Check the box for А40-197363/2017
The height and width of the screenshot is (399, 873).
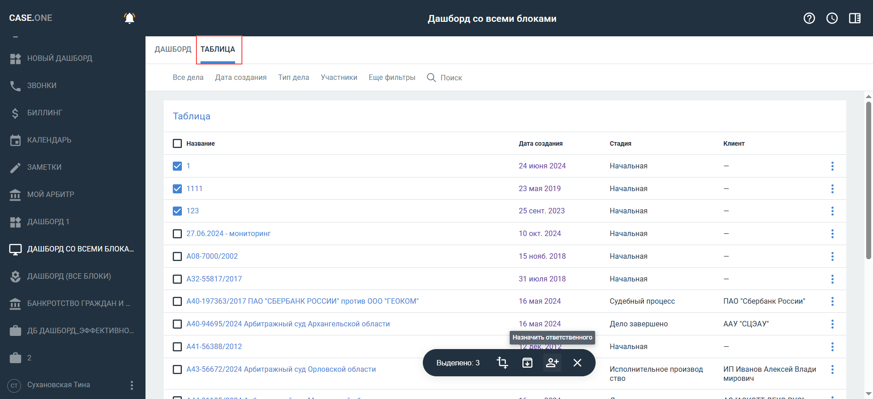(x=177, y=301)
